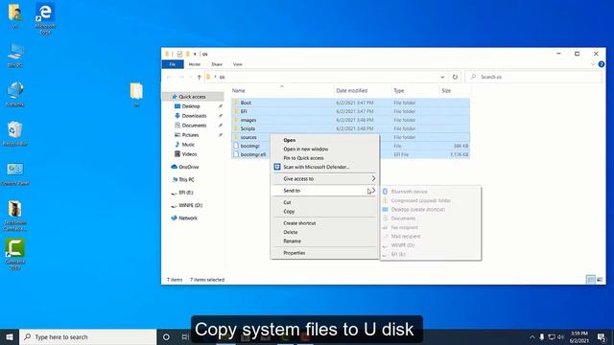The height and width of the screenshot is (345, 614).
Task: Open the Recycle Bin on the desktop
Action: click(x=15, y=133)
